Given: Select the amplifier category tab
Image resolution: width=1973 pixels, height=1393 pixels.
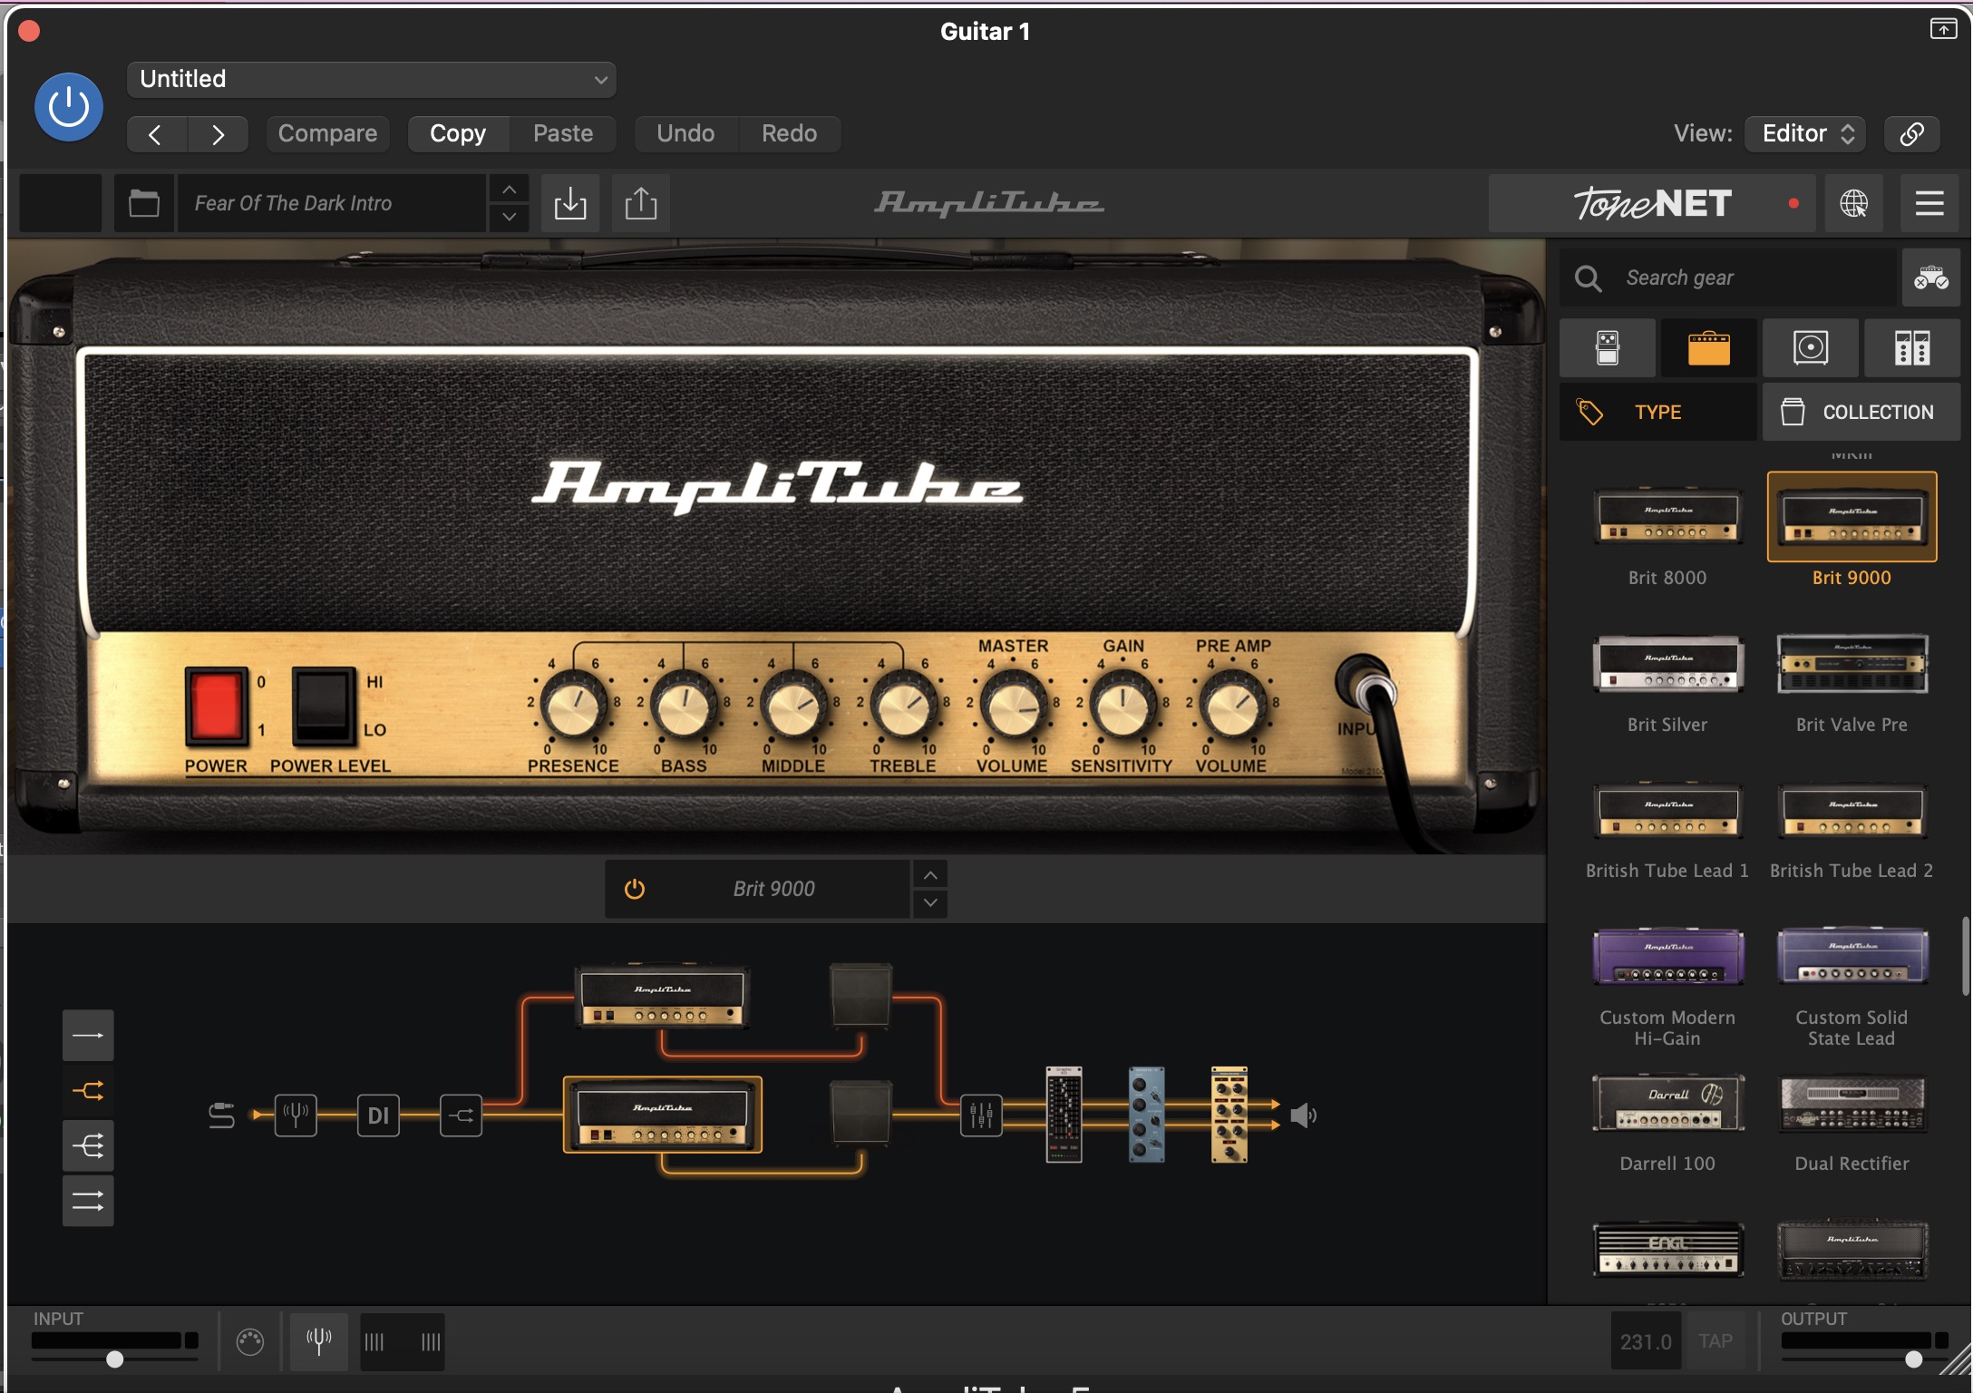Looking at the screenshot, I should point(1709,348).
